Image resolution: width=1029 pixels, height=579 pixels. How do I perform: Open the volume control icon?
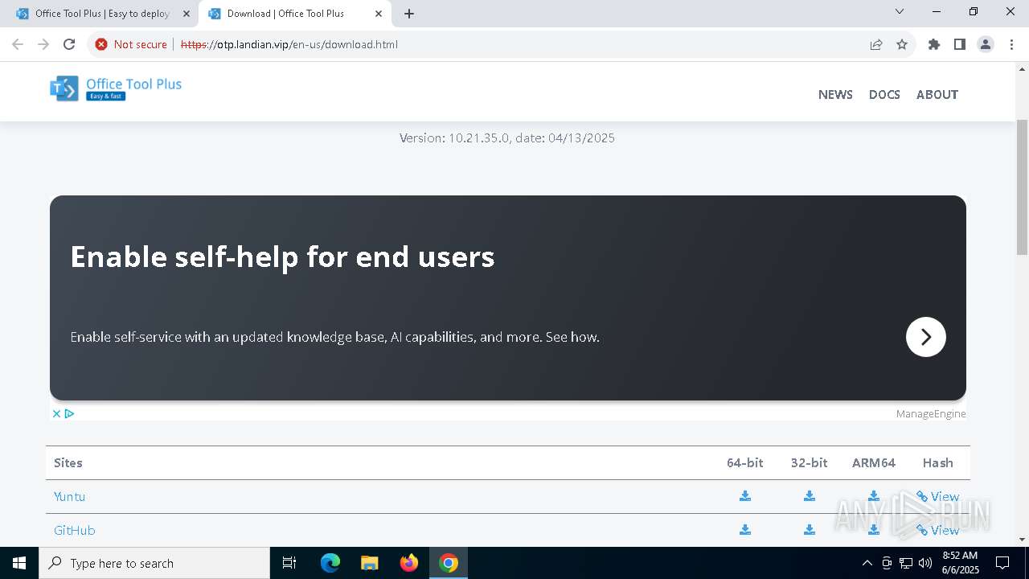click(925, 563)
